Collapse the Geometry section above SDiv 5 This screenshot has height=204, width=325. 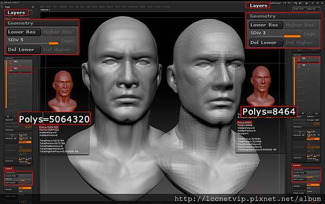[21, 23]
